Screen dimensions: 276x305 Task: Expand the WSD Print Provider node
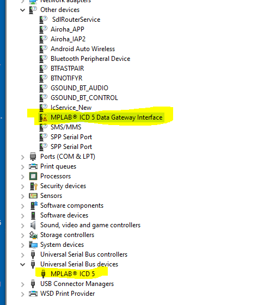tap(23, 294)
